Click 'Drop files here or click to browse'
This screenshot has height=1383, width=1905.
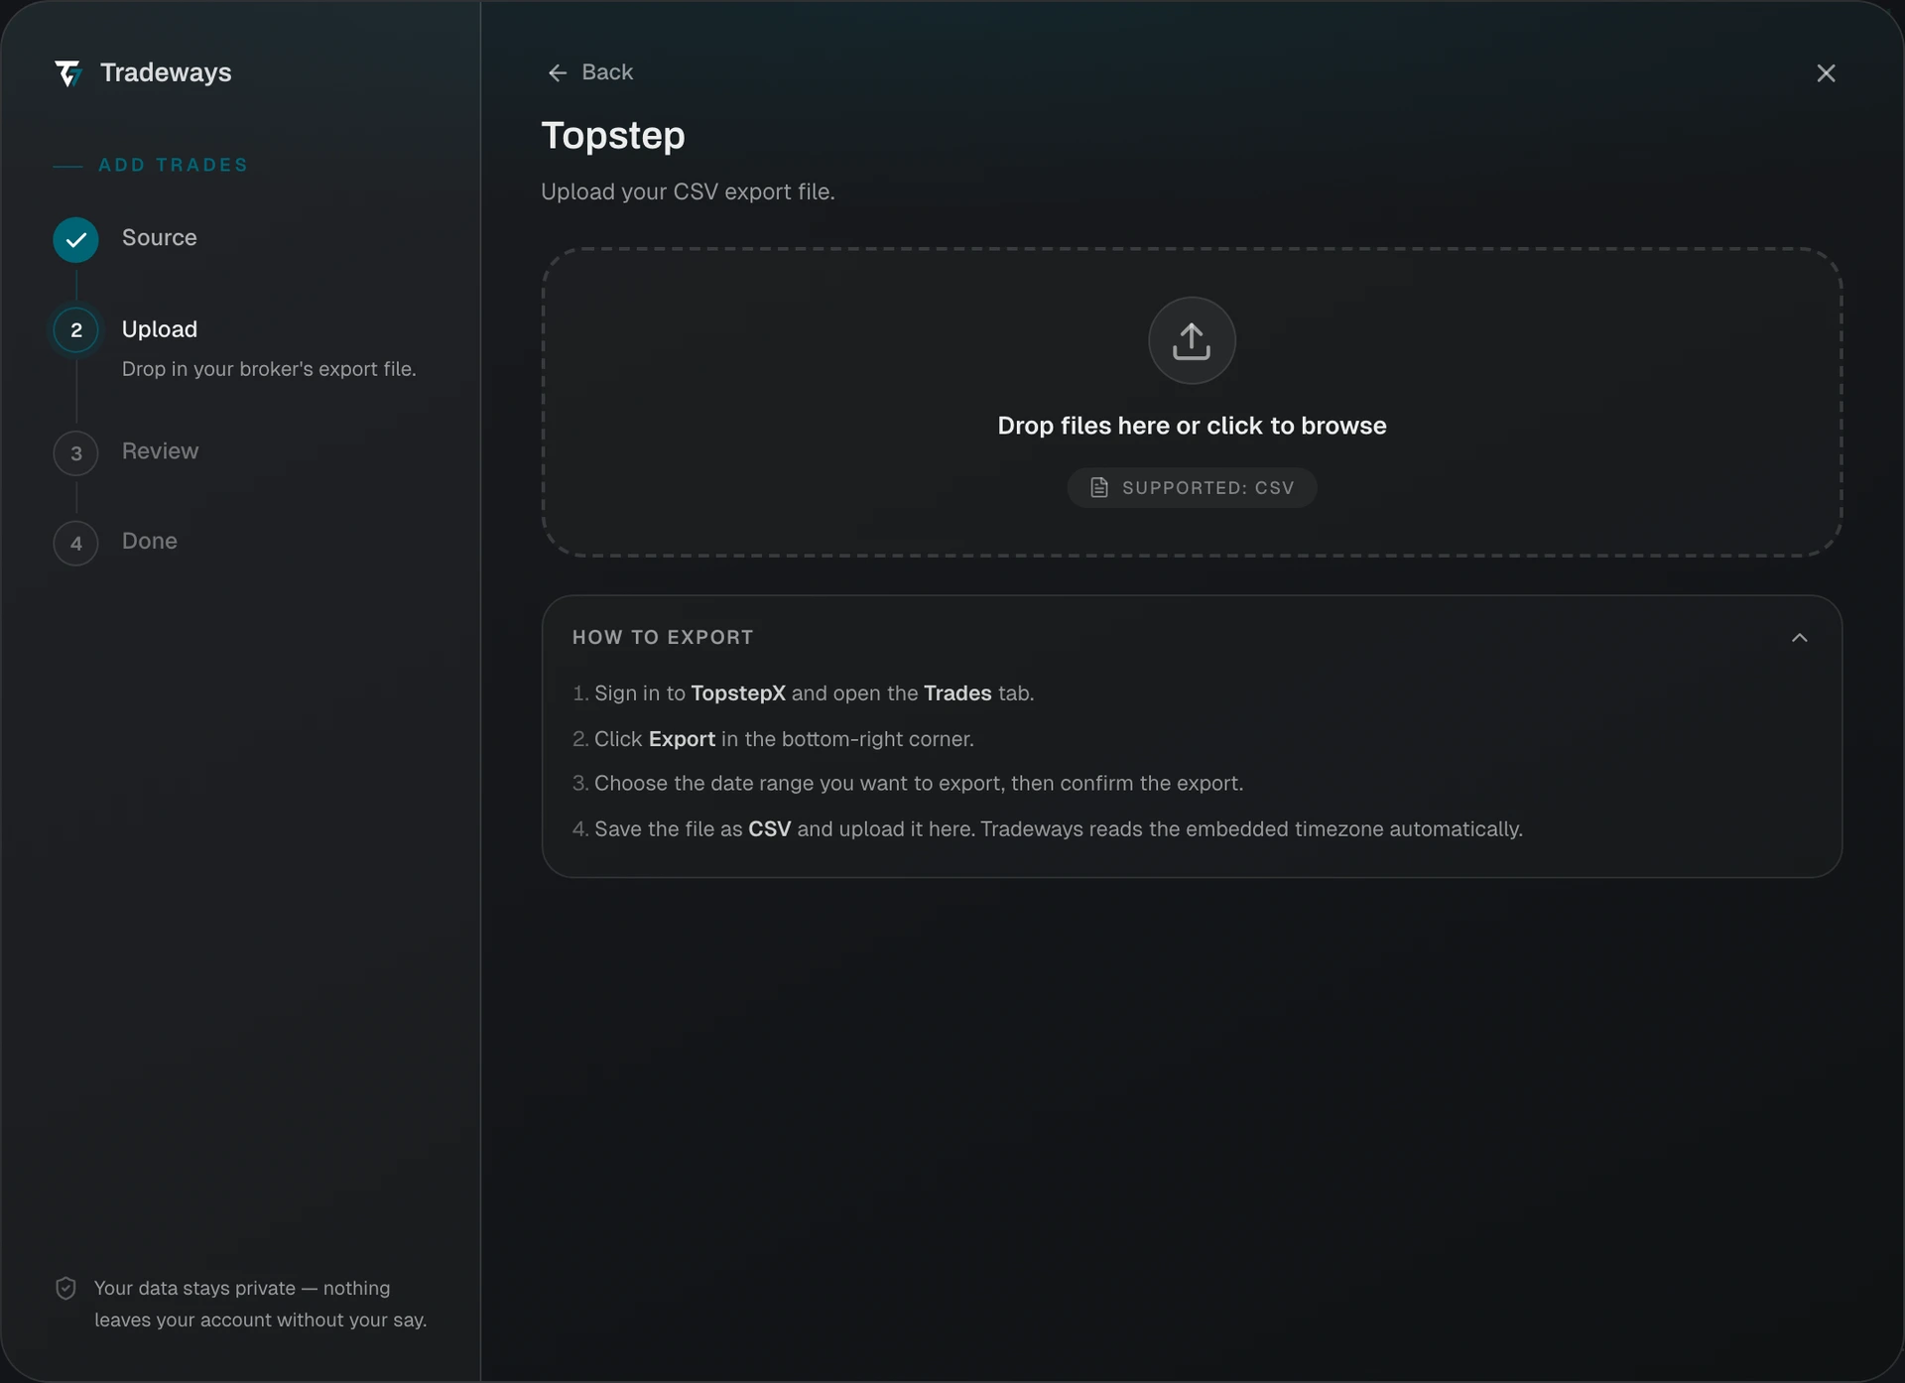tap(1192, 426)
